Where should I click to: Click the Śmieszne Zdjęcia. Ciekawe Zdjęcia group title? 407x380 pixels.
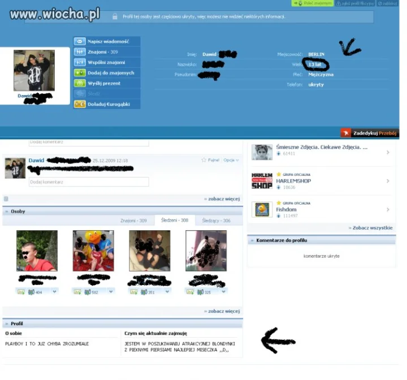coord(322,147)
